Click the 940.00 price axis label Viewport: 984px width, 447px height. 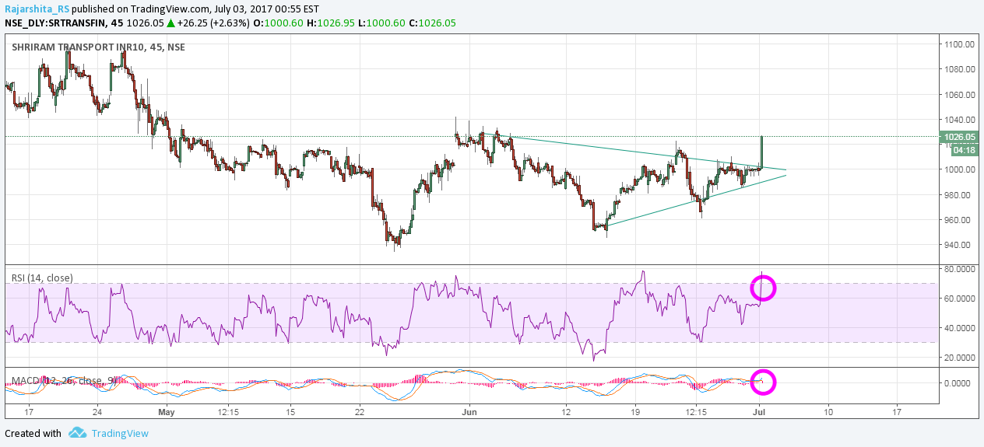pos(959,245)
